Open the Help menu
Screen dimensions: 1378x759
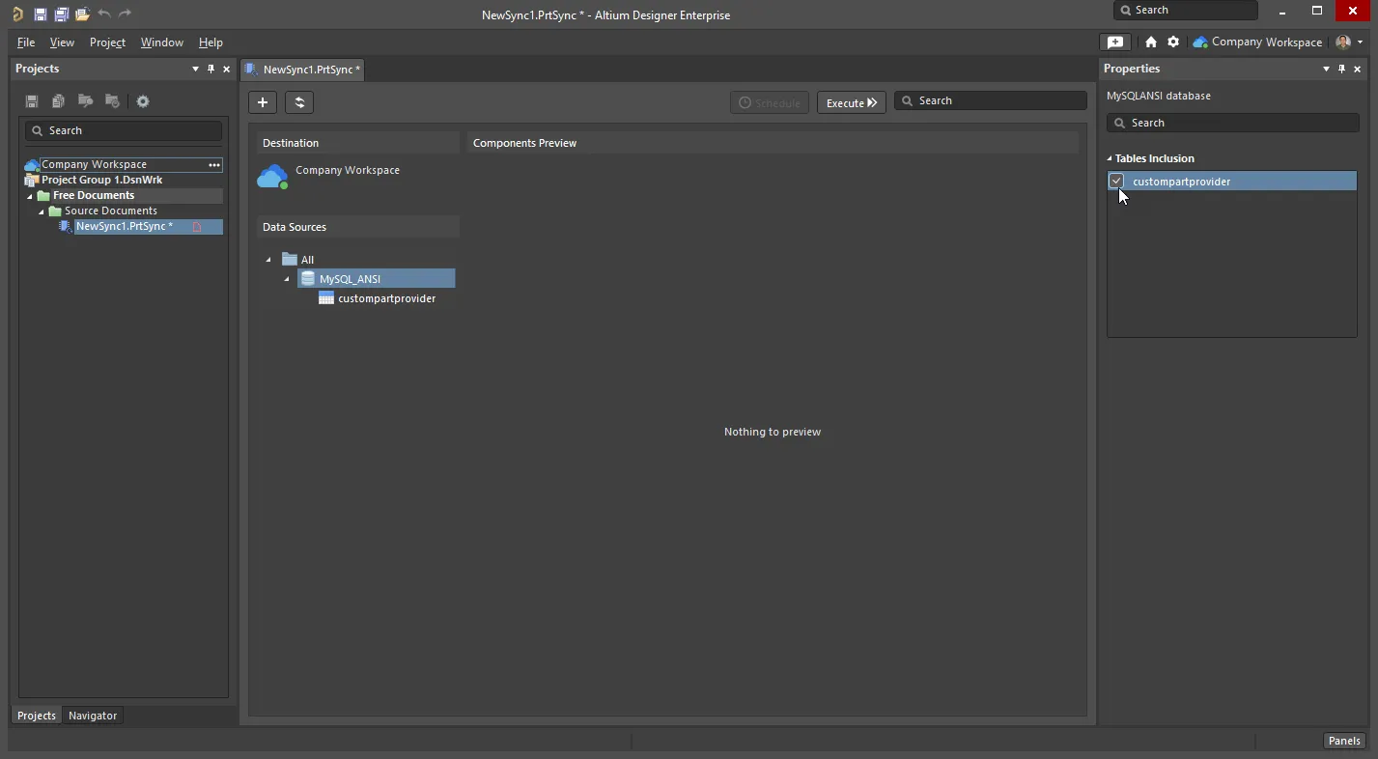211,42
